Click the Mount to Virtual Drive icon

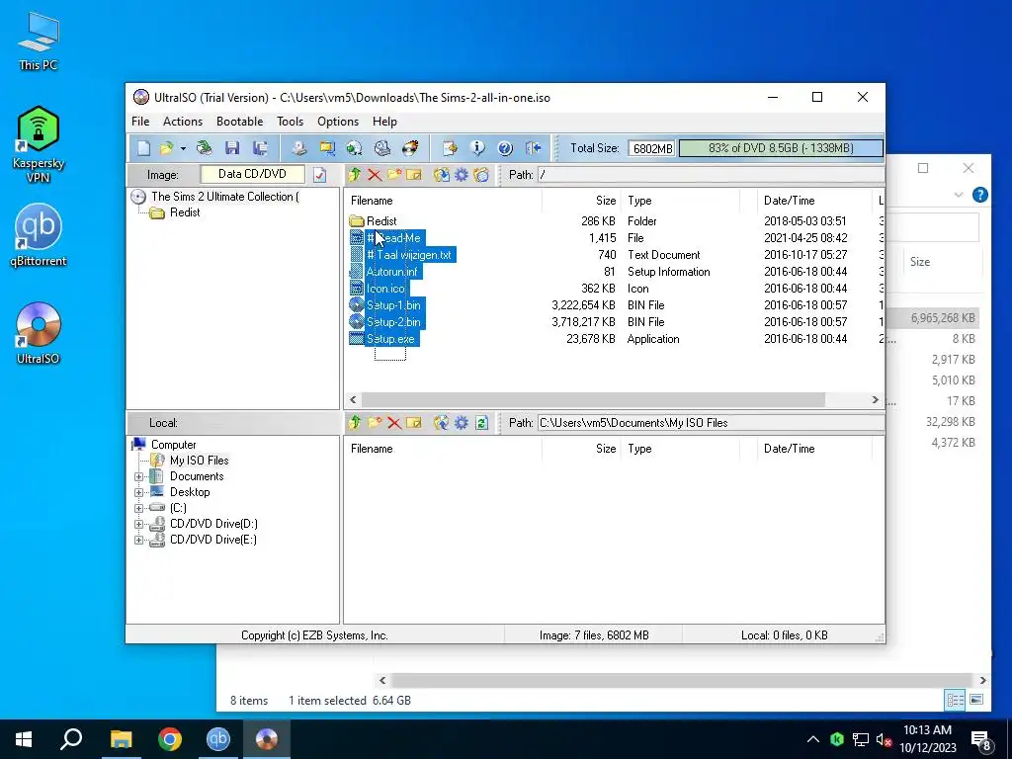click(382, 148)
